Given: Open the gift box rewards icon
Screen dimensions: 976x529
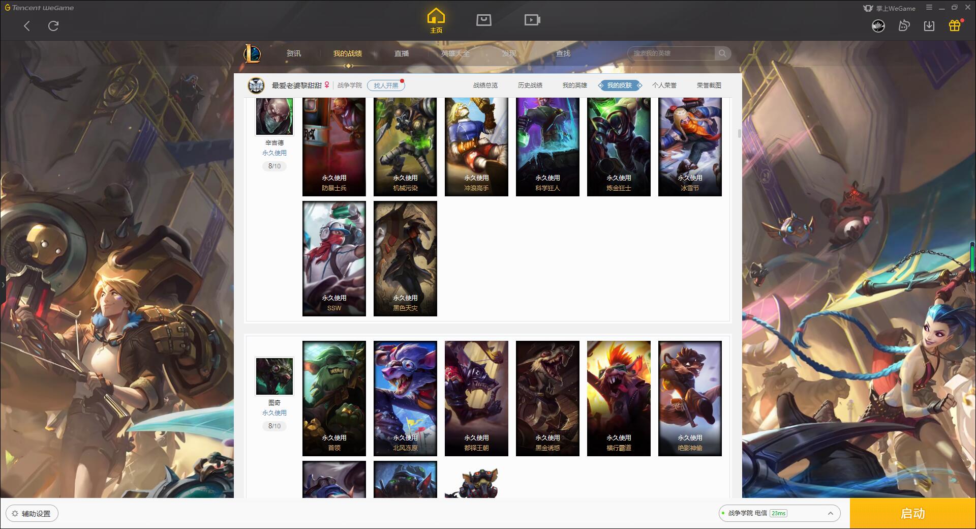Looking at the screenshot, I should pyautogui.click(x=955, y=26).
